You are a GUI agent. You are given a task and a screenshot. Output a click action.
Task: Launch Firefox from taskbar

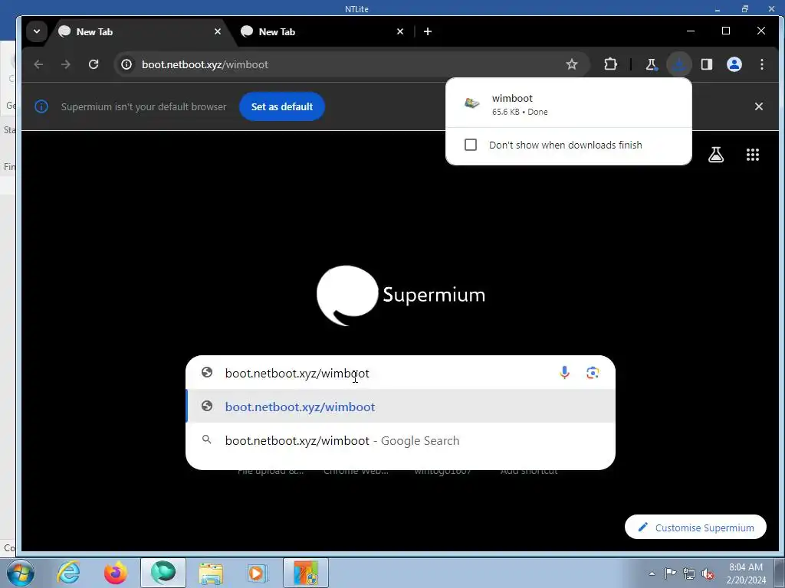(116, 573)
